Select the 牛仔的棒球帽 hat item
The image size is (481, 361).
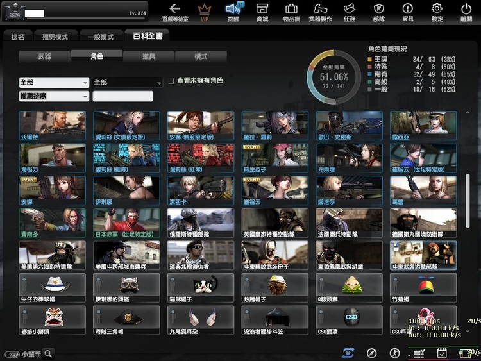click(52, 288)
